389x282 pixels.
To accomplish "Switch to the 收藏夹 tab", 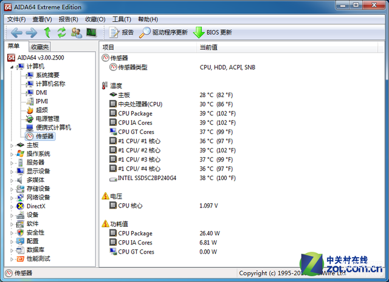I will point(40,47).
